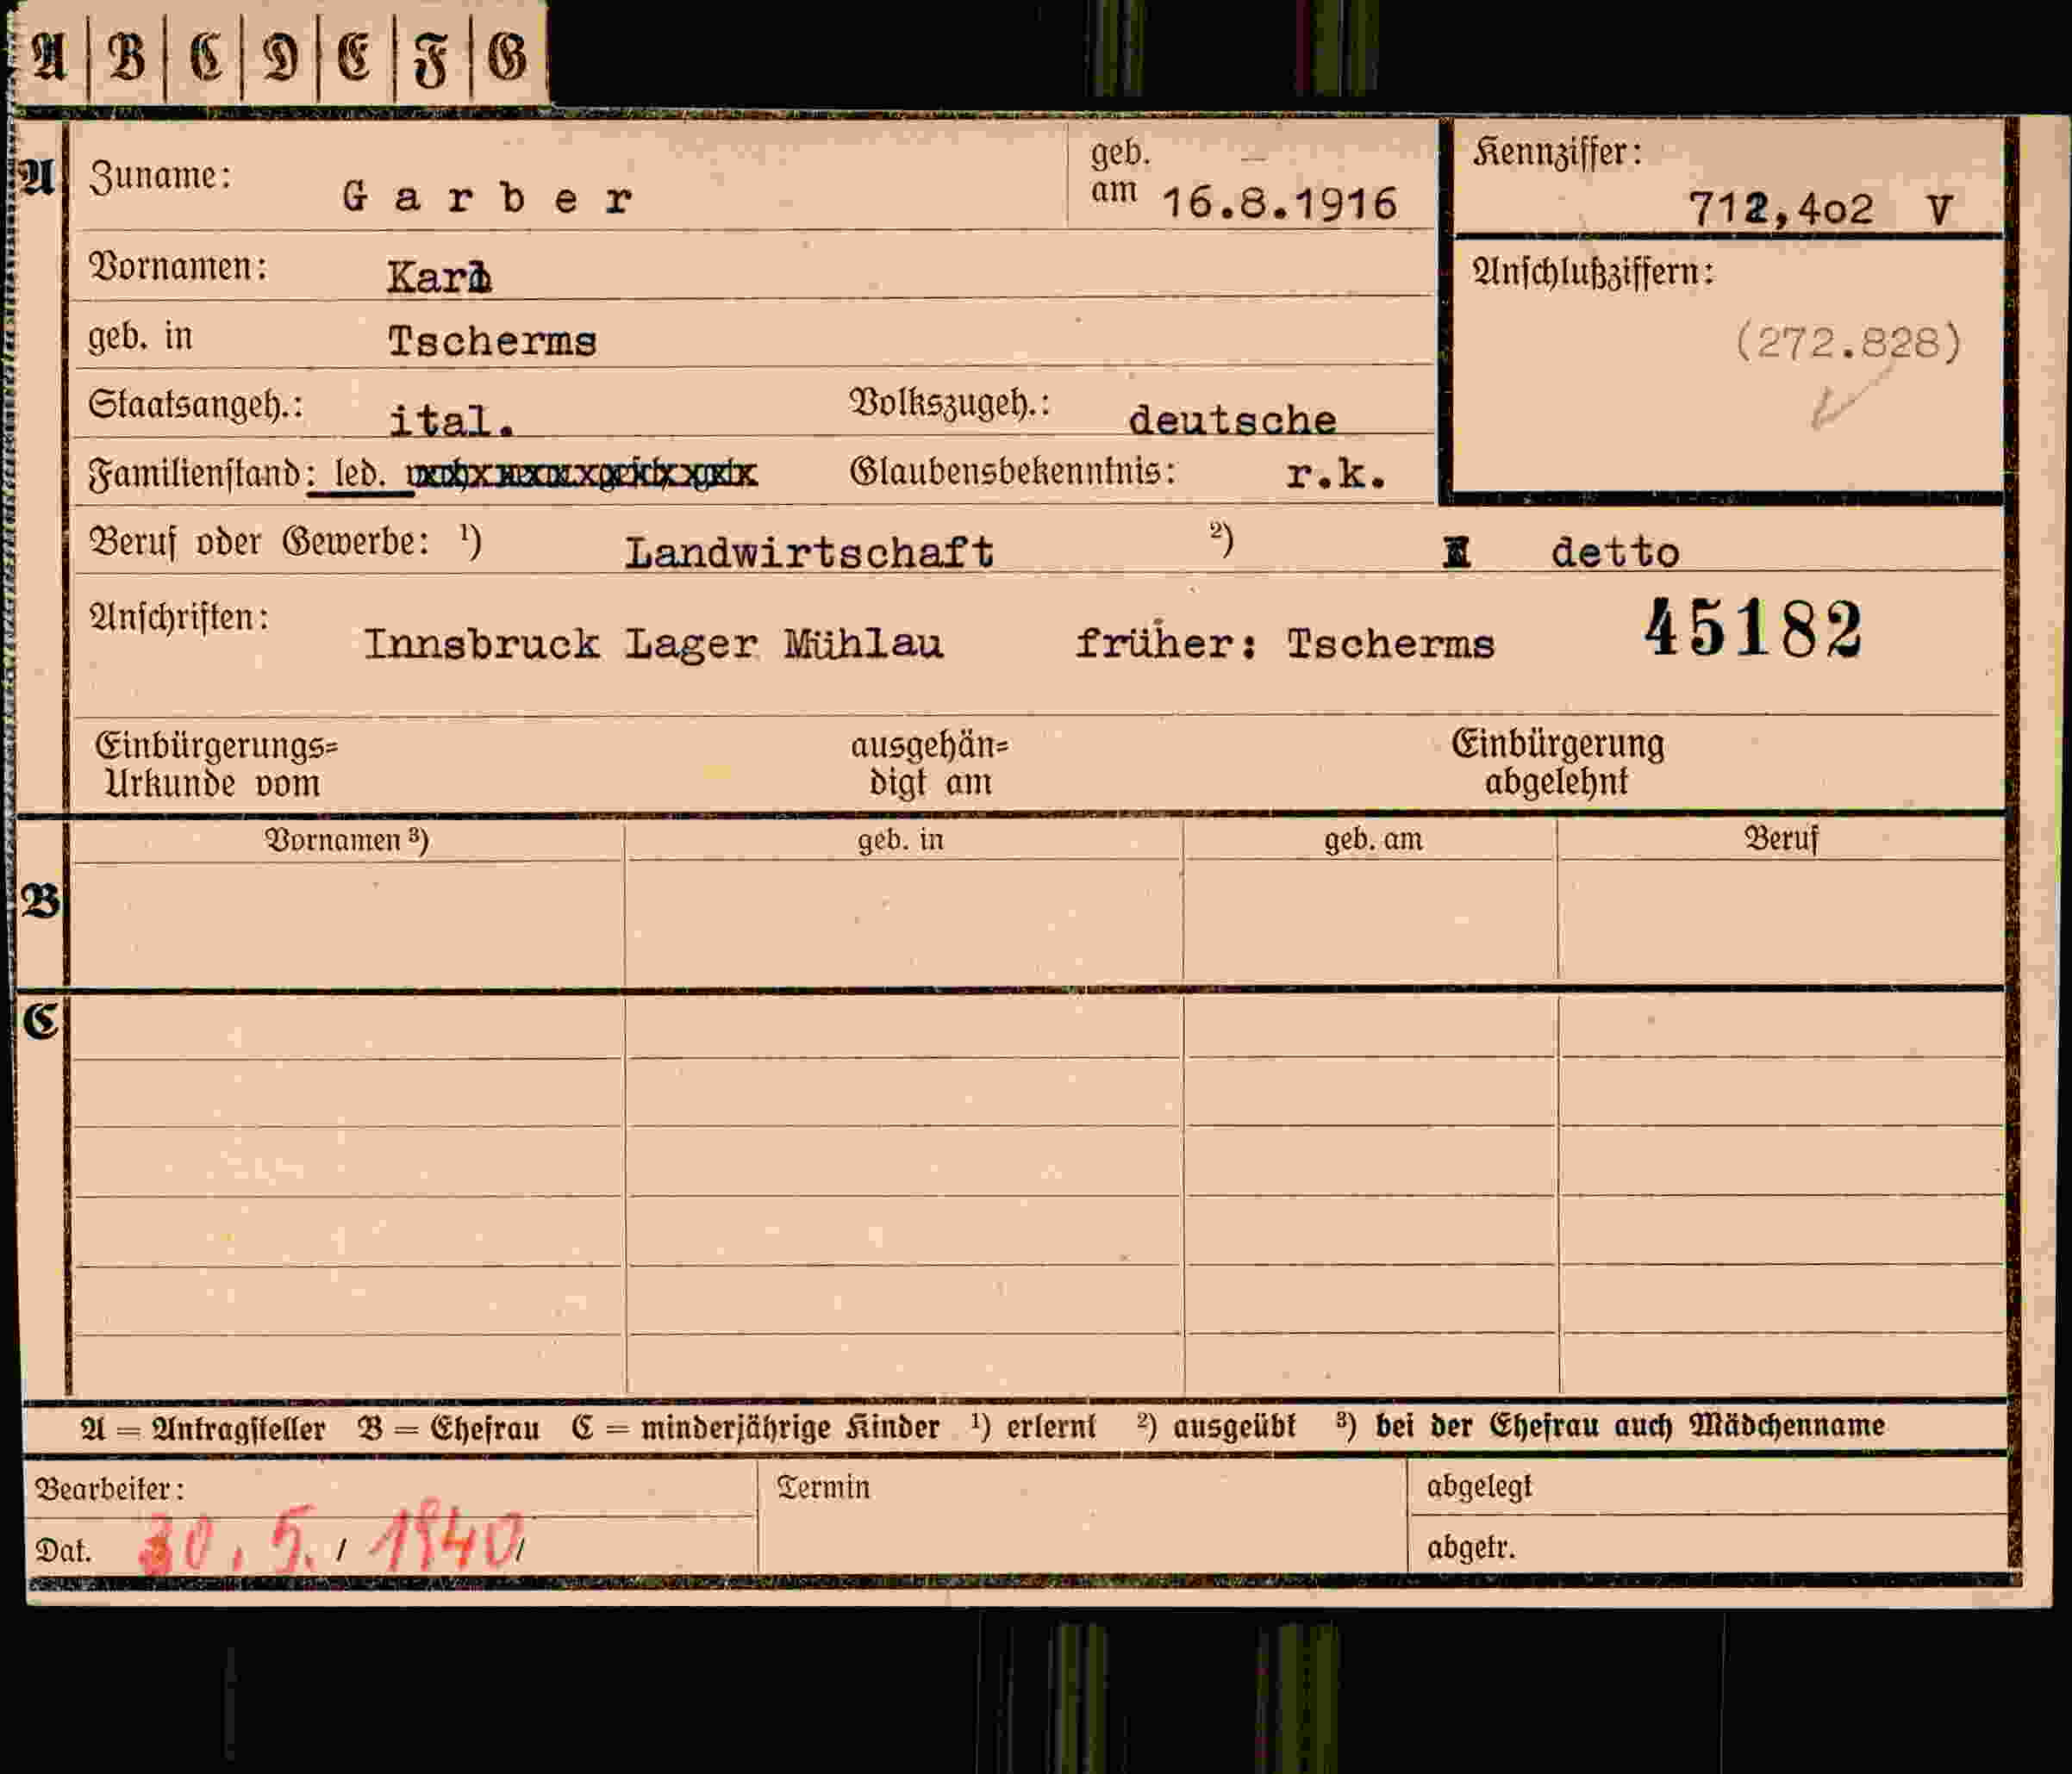Click the 'Anschlußziffern:' label
Screen dimensions: 2072x1774
pyautogui.click(x=1593, y=273)
